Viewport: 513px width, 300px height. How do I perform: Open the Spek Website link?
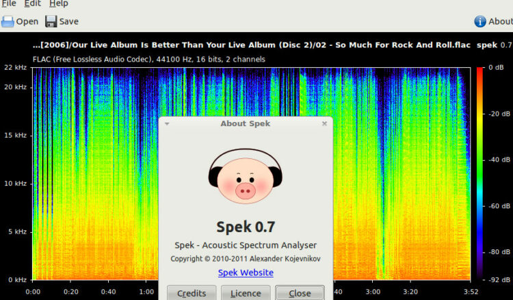[x=246, y=273]
